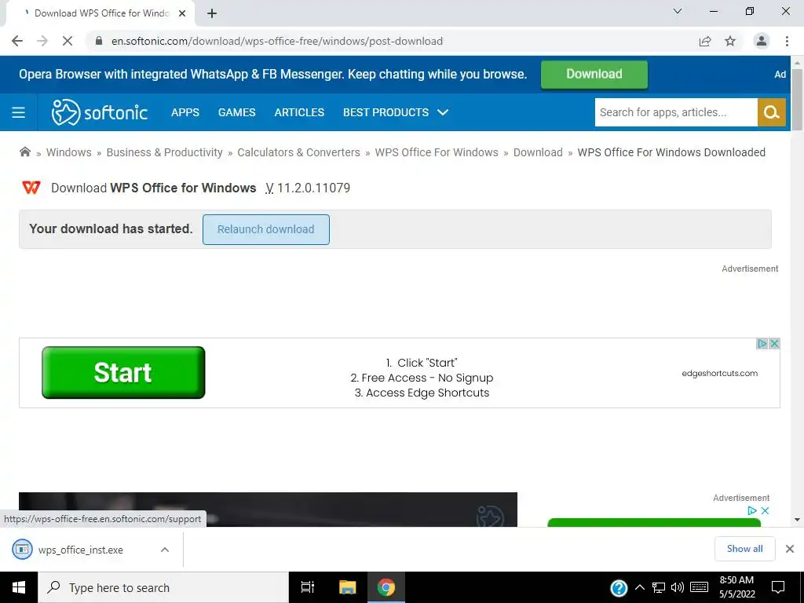The image size is (804, 603).
Task: Open Task View on taskbar
Action: click(308, 587)
